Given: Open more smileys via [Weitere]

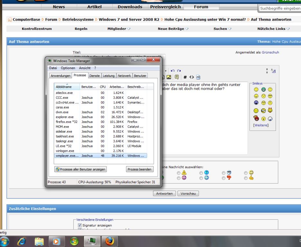Looking at the screenshot, I should (261, 125).
